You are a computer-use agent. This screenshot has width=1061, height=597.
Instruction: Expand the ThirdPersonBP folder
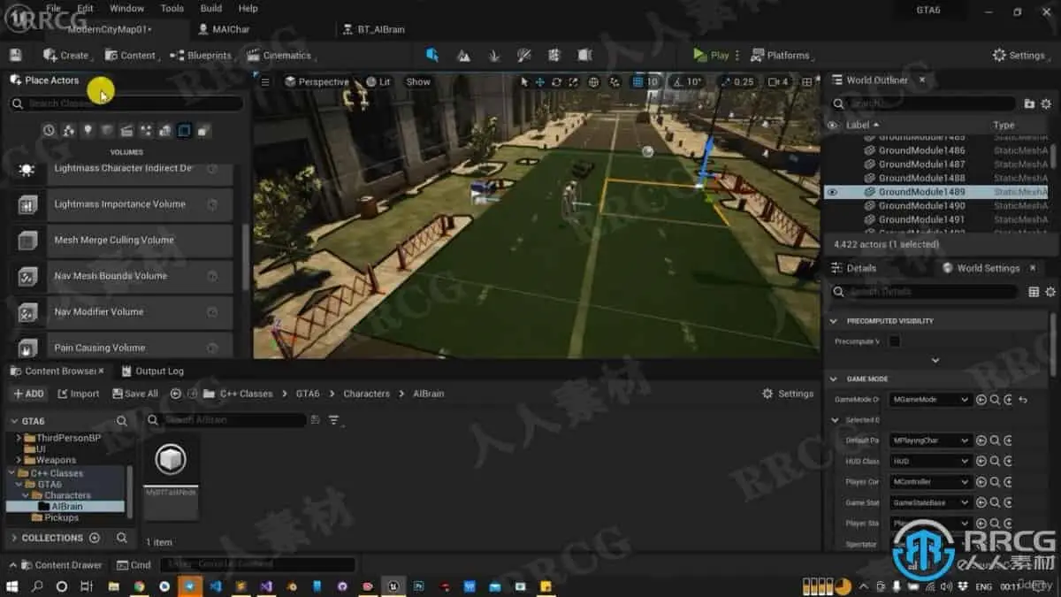coord(19,439)
